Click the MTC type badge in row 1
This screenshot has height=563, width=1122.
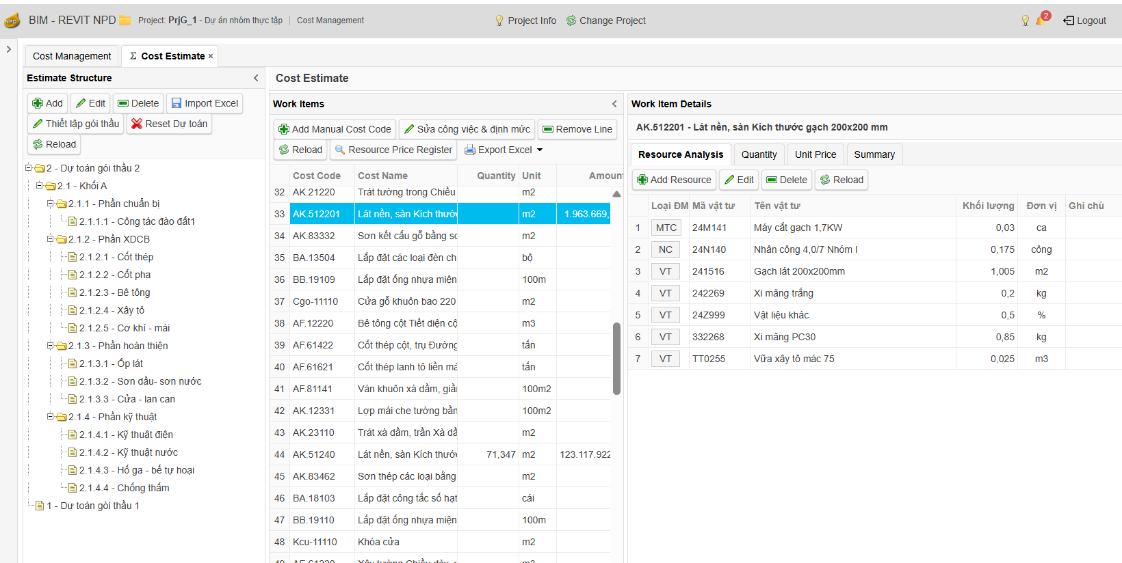click(666, 228)
